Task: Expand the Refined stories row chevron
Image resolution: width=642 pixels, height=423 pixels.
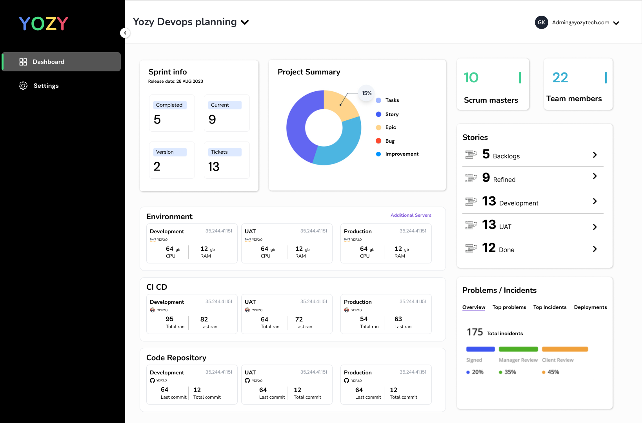Action: click(595, 176)
